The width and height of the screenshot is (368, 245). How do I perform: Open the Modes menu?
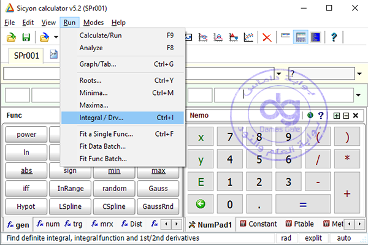(x=93, y=23)
